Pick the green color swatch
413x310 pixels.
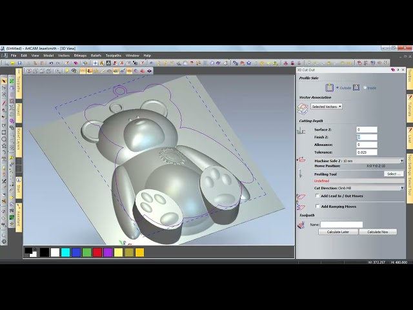[86, 253]
